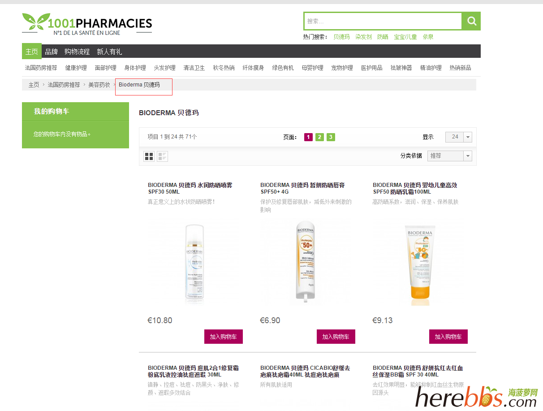Switch to grid view layout icon
Viewport: 543px width, 411px height.
tap(149, 156)
